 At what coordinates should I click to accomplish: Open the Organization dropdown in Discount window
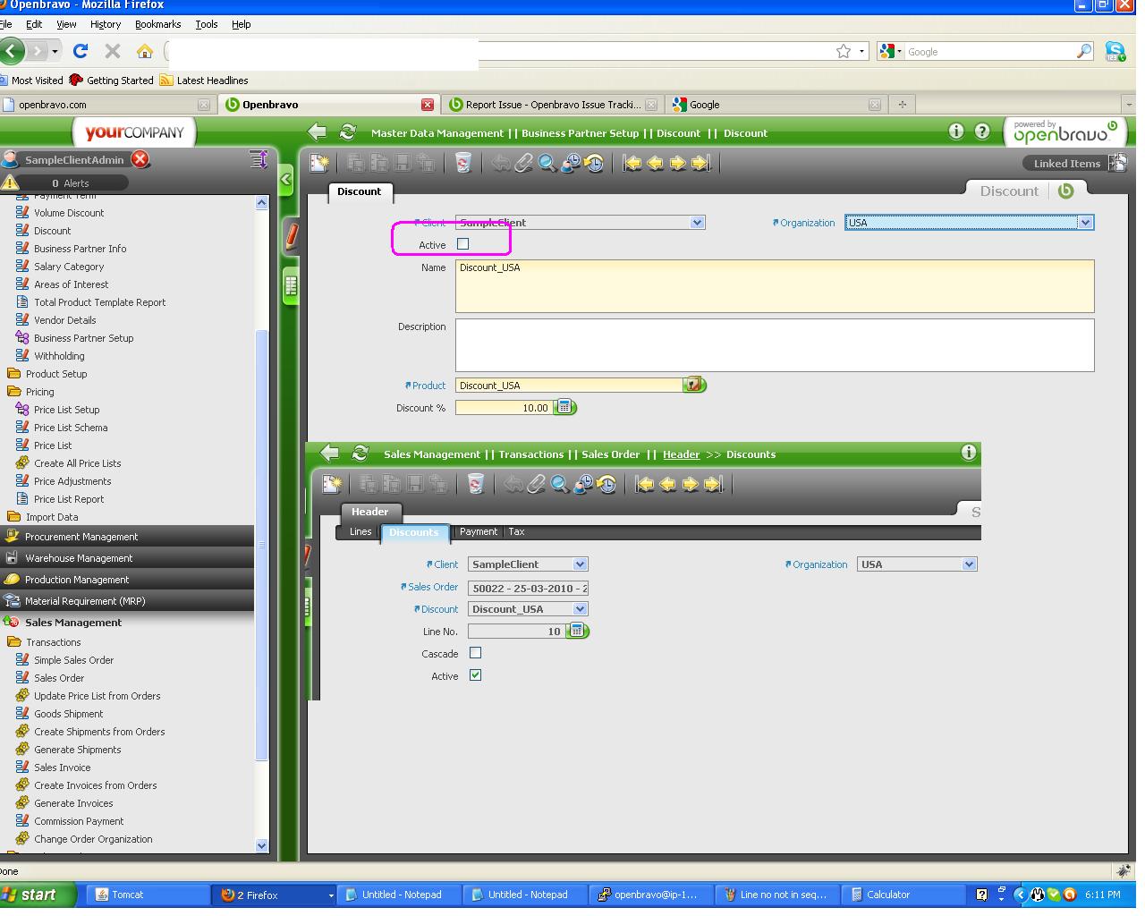click(x=1085, y=222)
